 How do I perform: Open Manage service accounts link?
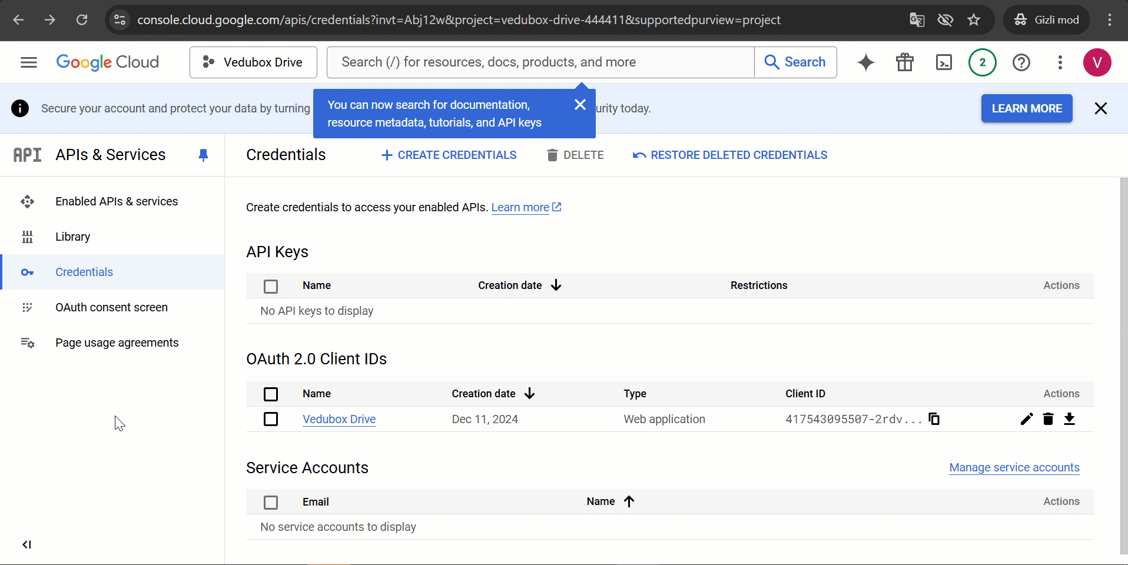click(1014, 467)
